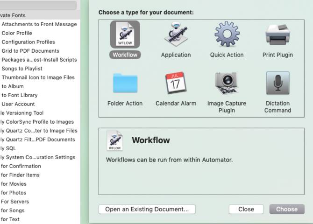Click the 'Application' type label
Screen dimensions: 313x224
click(176, 55)
